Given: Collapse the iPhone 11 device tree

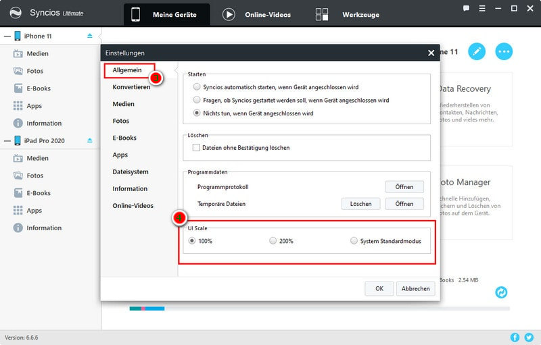Looking at the screenshot, I should (x=7, y=36).
